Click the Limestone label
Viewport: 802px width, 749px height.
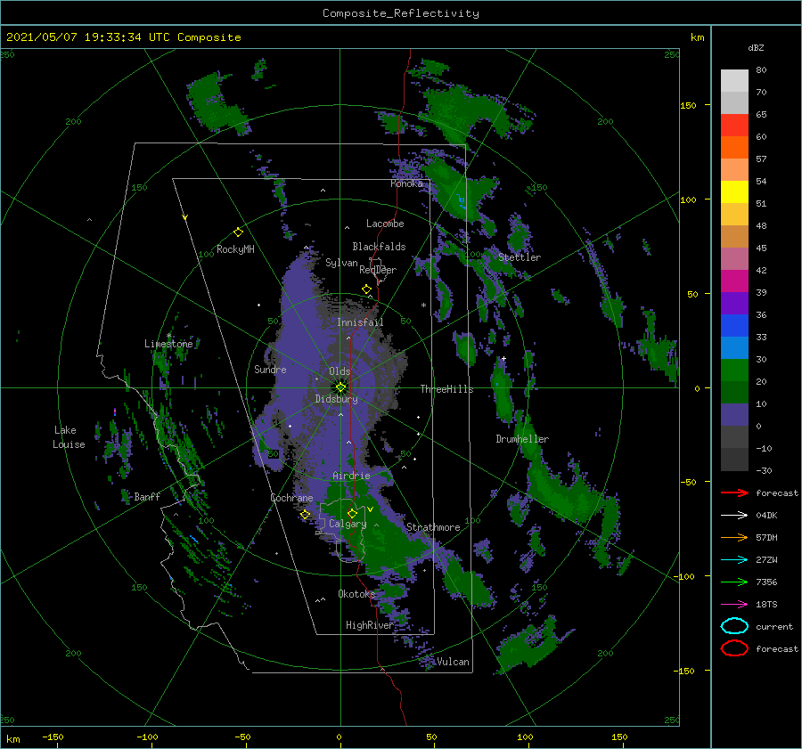[168, 344]
